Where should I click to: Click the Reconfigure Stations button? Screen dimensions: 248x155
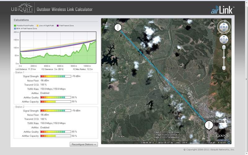(84, 144)
